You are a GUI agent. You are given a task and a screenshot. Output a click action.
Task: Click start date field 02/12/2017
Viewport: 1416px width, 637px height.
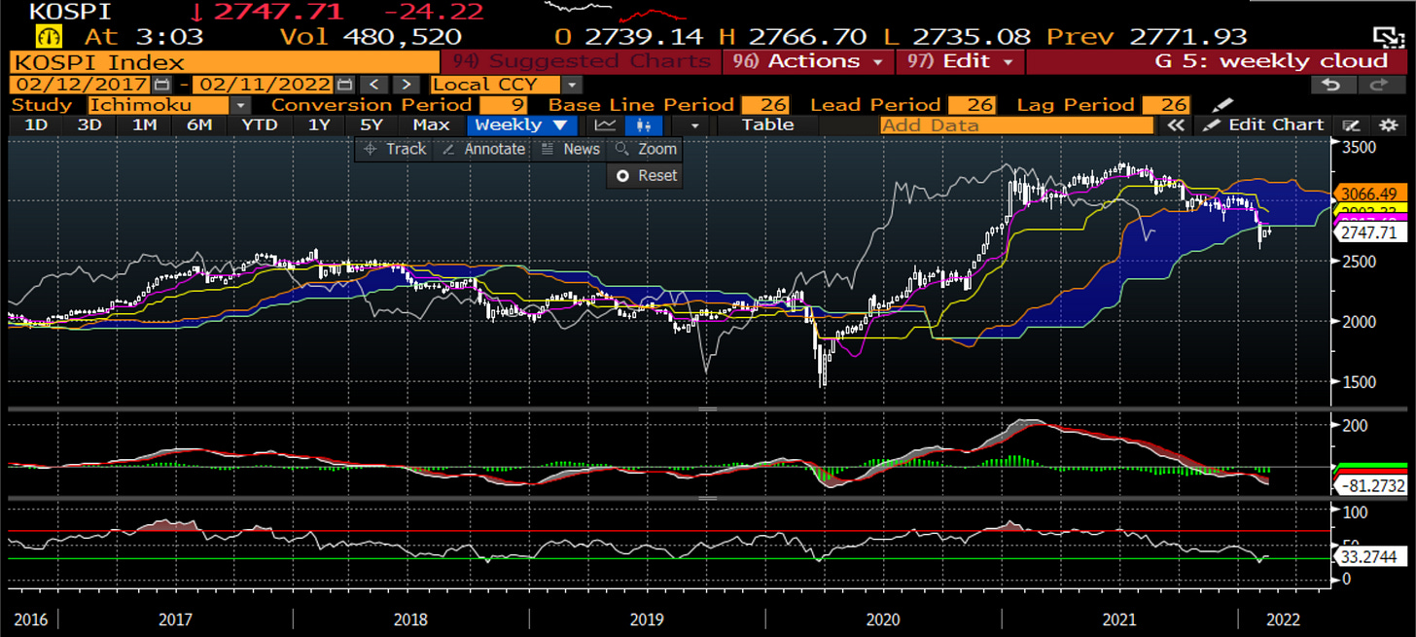[x=82, y=85]
